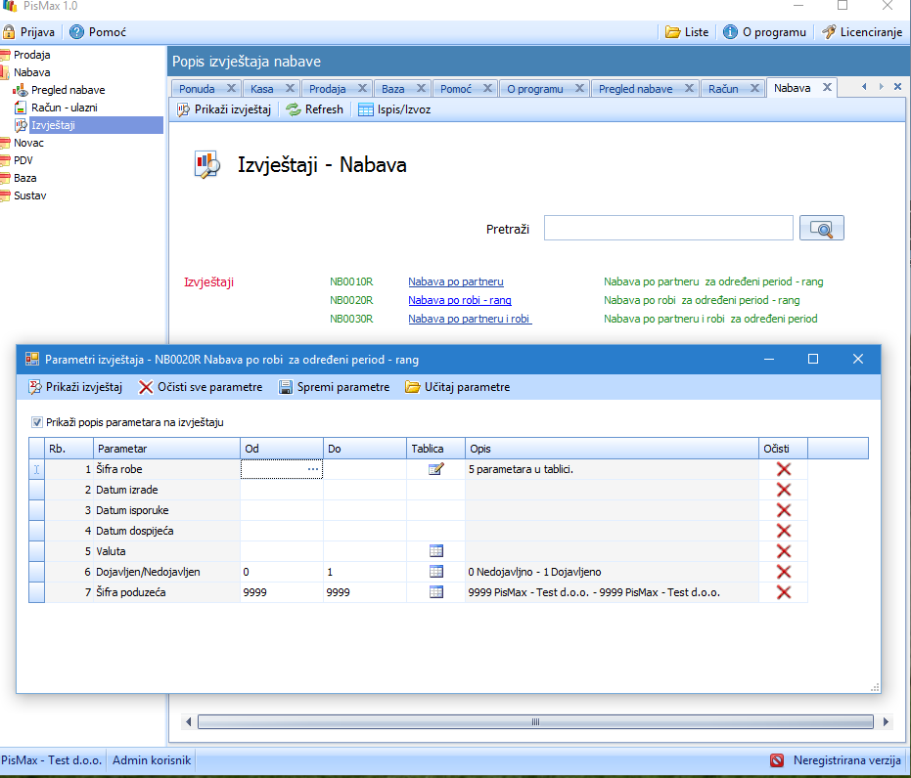Maximize the Parametri izvještaja dialog

(x=813, y=359)
